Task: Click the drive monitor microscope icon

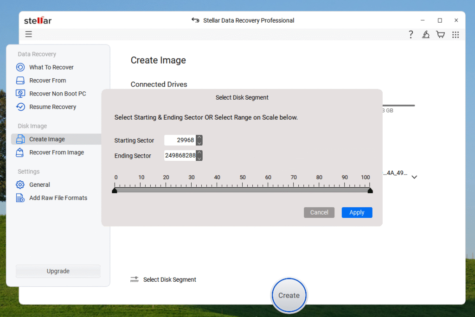Action: pos(425,34)
